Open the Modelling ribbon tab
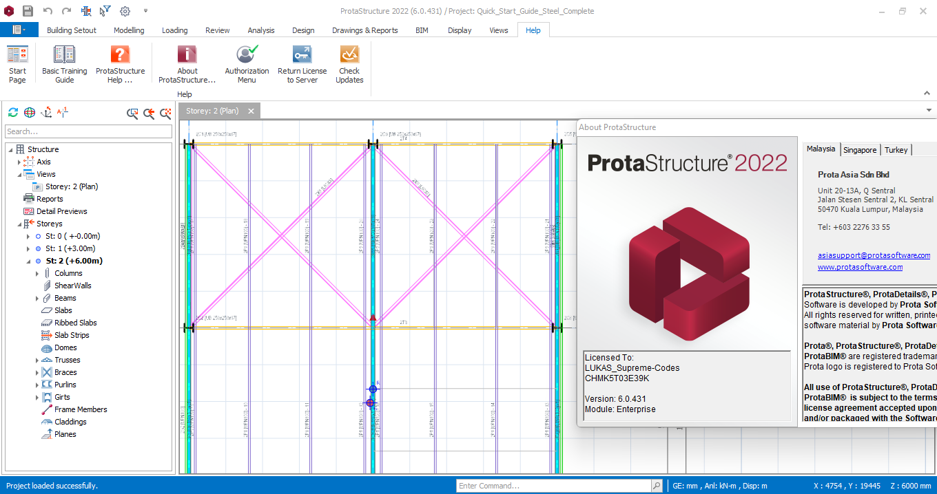Viewport: 937px width, 494px height. (129, 30)
